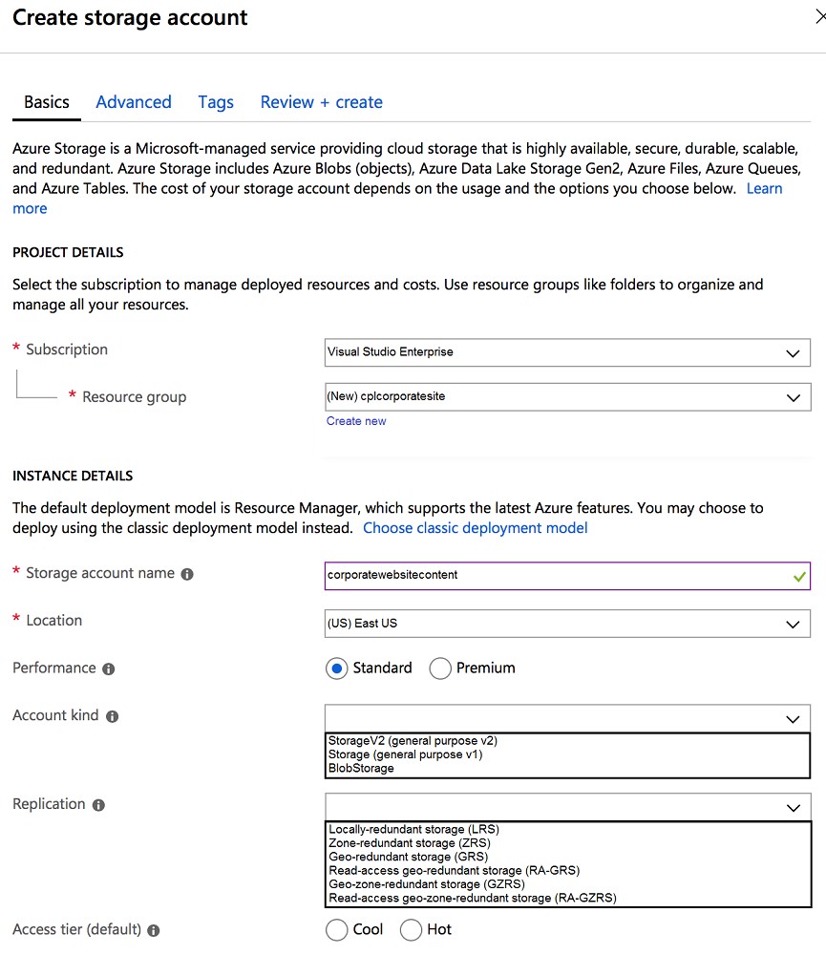Open Choose classic deployment model link

476,528
